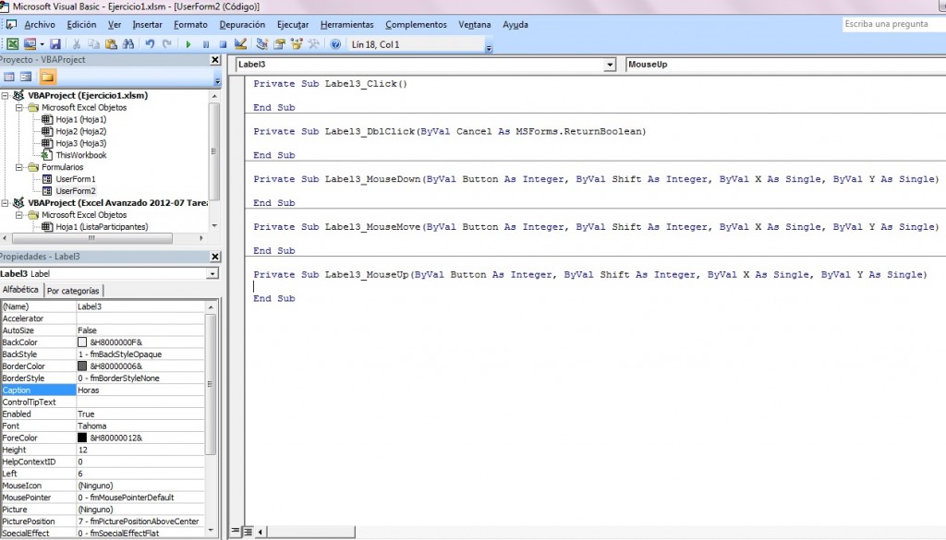This screenshot has height=540, width=946.
Task: Open Visual Basic Help icon
Action: tap(335, 44)
